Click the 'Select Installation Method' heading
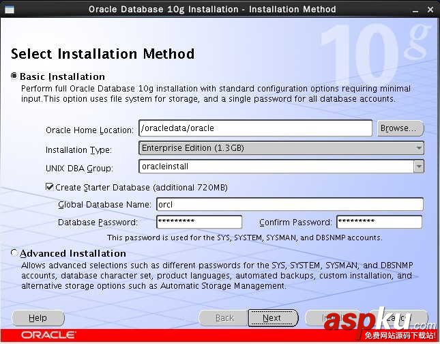 (x=102, y=54)
